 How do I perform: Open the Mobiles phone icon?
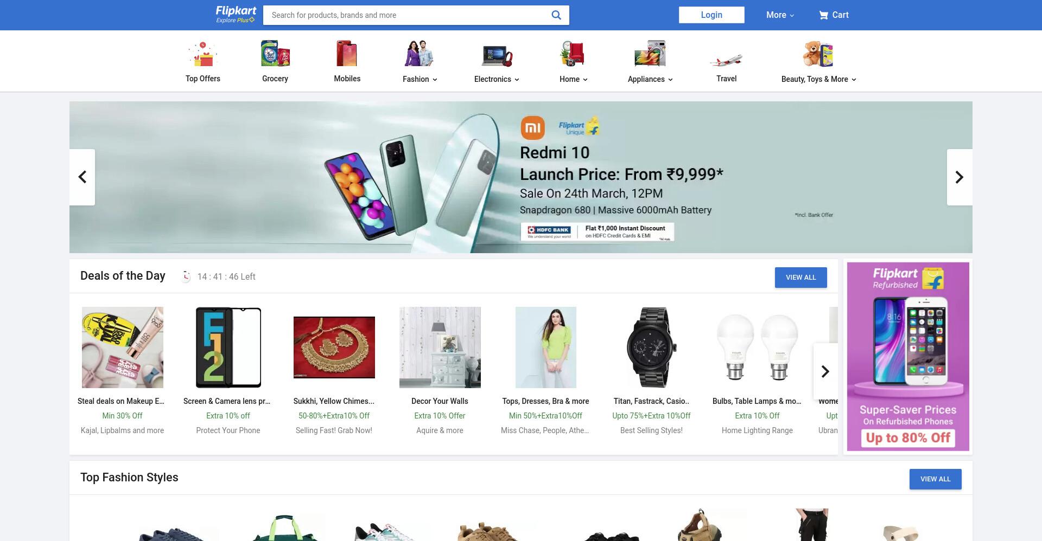347,54
